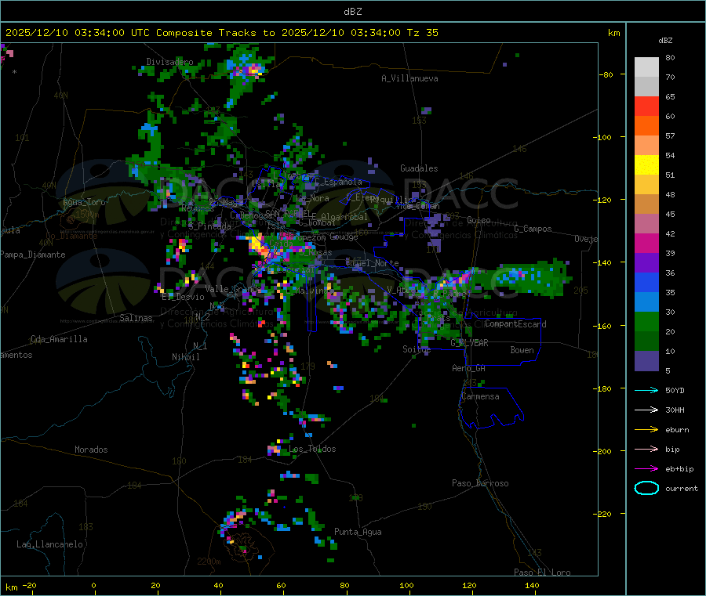Click the bright yellow 54–51 dBZ swatch
The width and height of the screenshot is (706, 596).
[646, 165]
